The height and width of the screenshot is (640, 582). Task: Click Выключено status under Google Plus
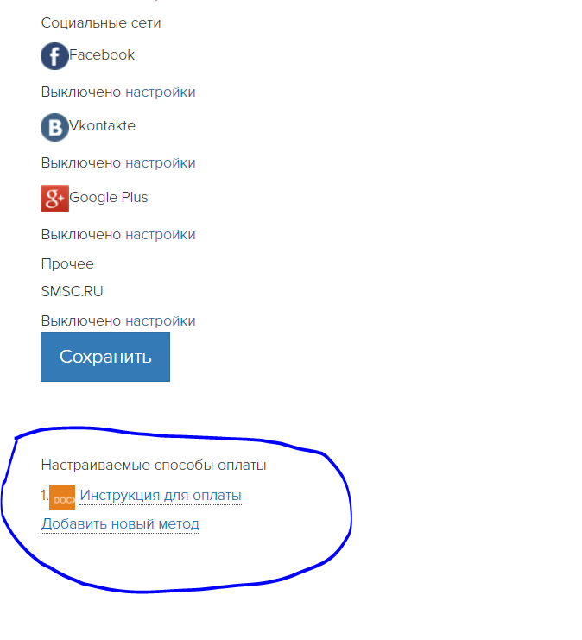coord(81,235)
